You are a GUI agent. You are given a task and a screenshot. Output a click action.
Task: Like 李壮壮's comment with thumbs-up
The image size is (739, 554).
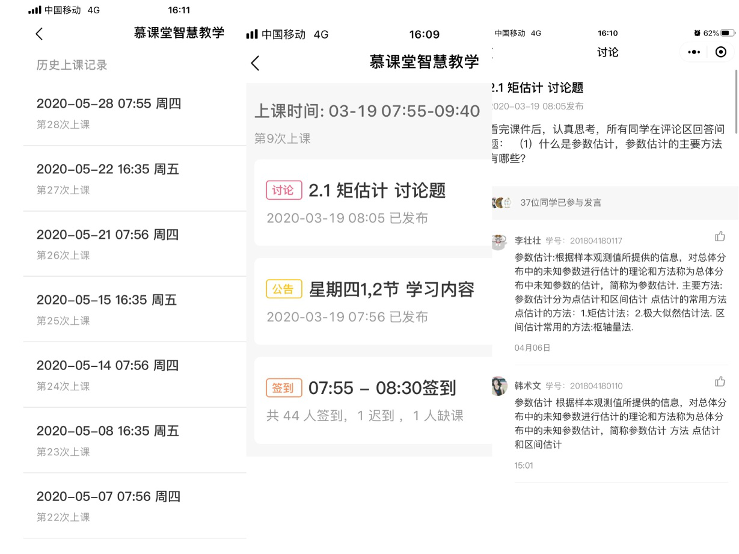pos(720,236)
